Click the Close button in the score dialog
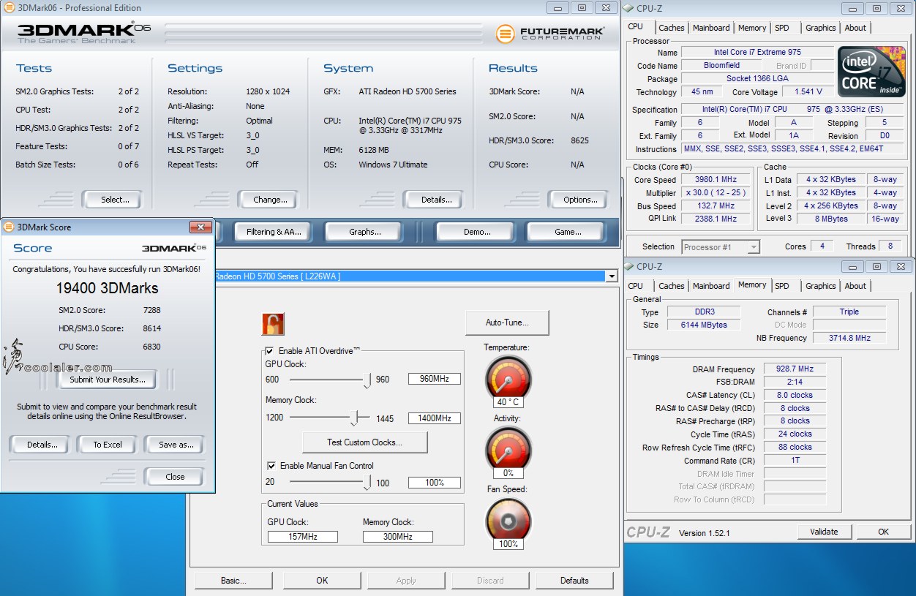916x596 pixels. [x=175, y=477]
